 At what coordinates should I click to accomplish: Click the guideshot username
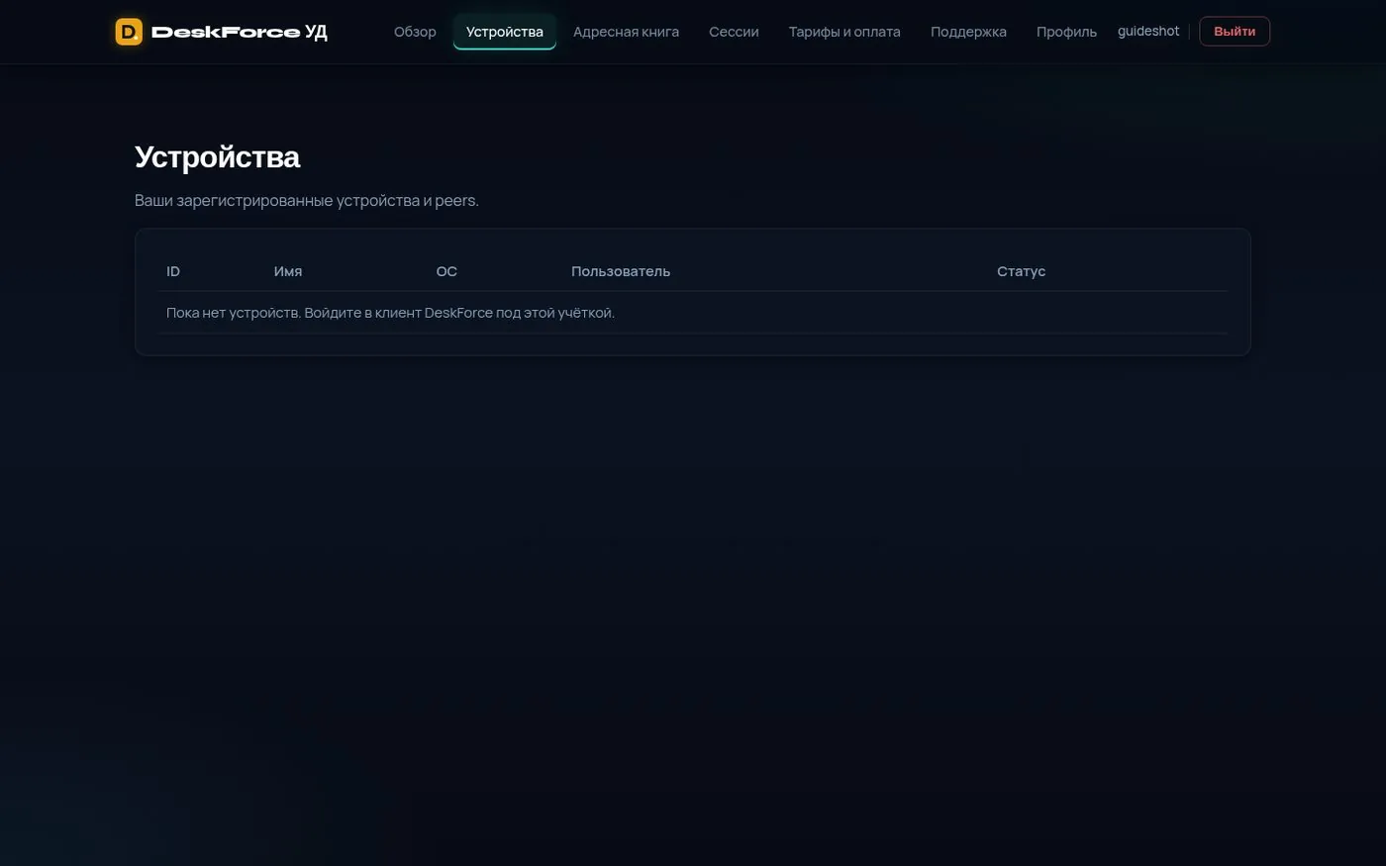1148,31
